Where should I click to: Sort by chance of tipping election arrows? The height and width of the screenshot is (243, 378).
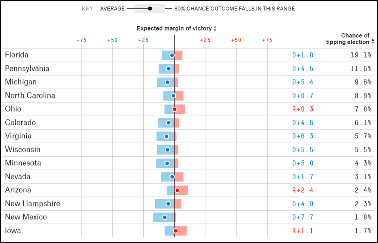[x=373, y=40]
